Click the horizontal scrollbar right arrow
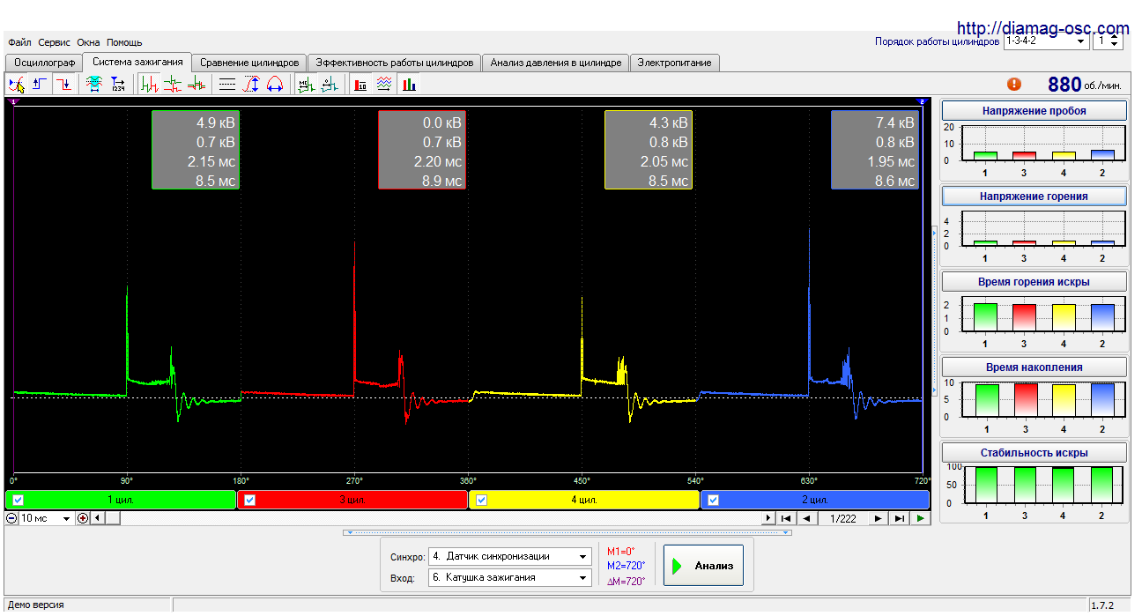 point(768,518)
